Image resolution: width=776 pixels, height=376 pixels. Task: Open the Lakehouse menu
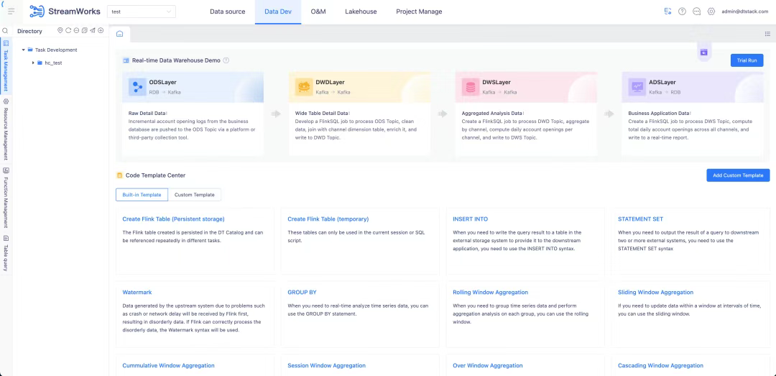[x=360, y=12]
